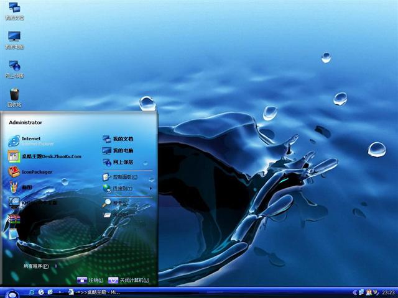
Task: Open the My Documents desktop icon
Action: [x=14, y=9]
